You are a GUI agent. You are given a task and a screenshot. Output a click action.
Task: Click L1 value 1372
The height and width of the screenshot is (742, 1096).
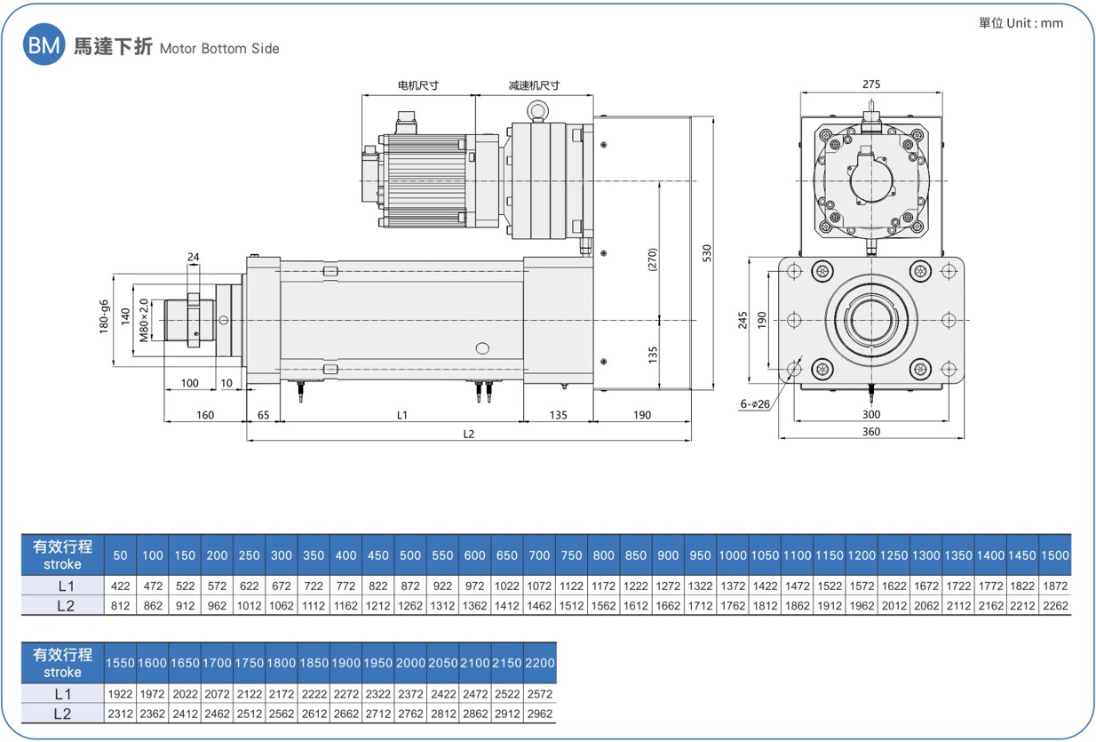point(733,586)
